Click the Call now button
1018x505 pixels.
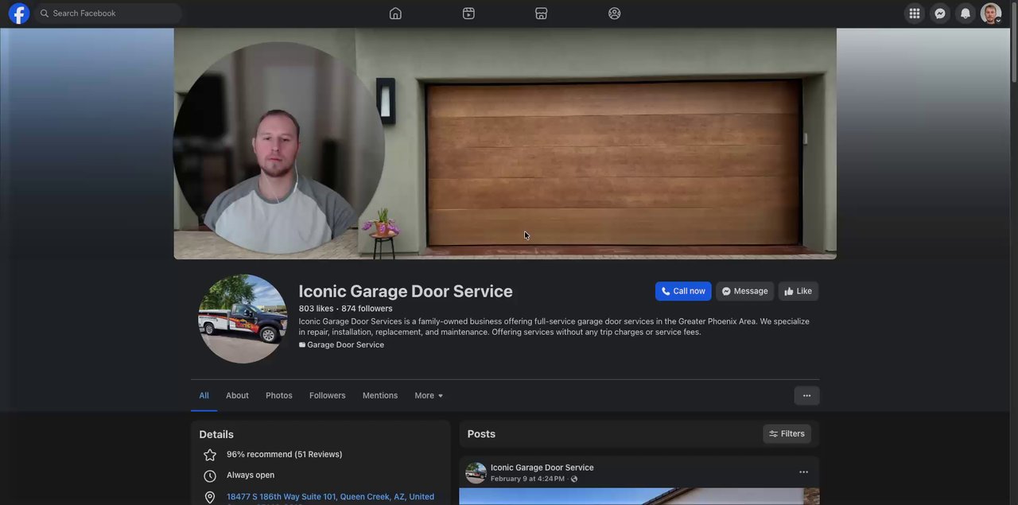pyautogui.click(x=683, y=291)
